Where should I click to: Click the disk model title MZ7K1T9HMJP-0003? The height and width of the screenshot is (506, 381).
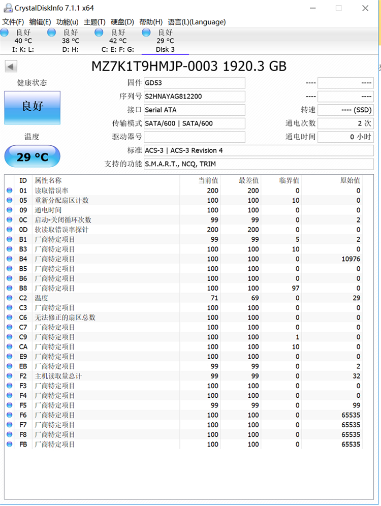154,67
